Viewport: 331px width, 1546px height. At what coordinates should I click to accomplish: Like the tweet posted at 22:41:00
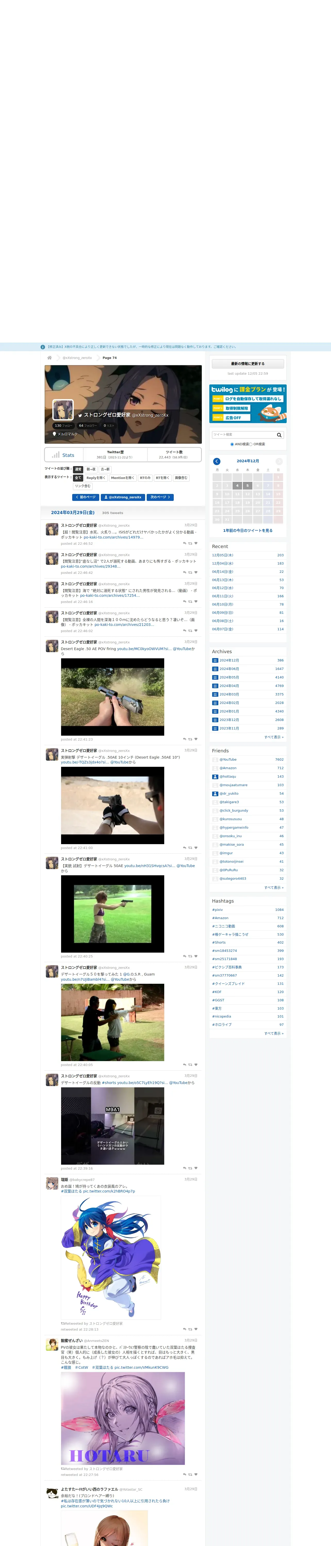(x=196, y=848)
